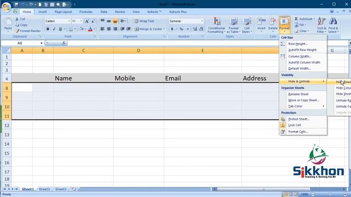Click the Accounting dollar format icon
The width and height of the screenshot is (351, 197).
point(172,29)
